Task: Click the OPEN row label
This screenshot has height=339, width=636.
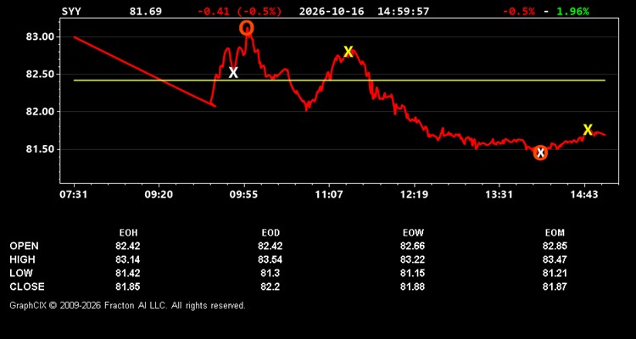Action: 25,246
